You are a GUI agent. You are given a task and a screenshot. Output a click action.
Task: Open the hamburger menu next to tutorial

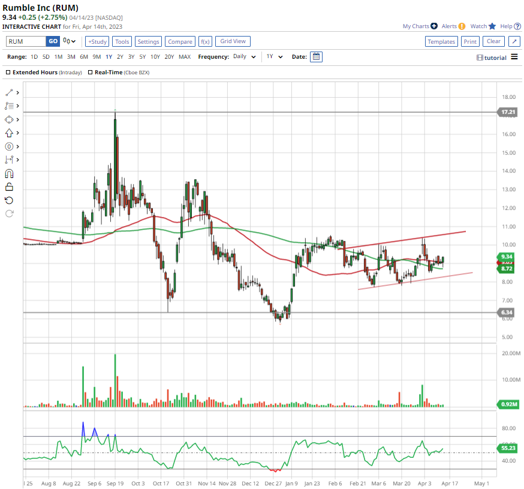click(x=514, y=57)
